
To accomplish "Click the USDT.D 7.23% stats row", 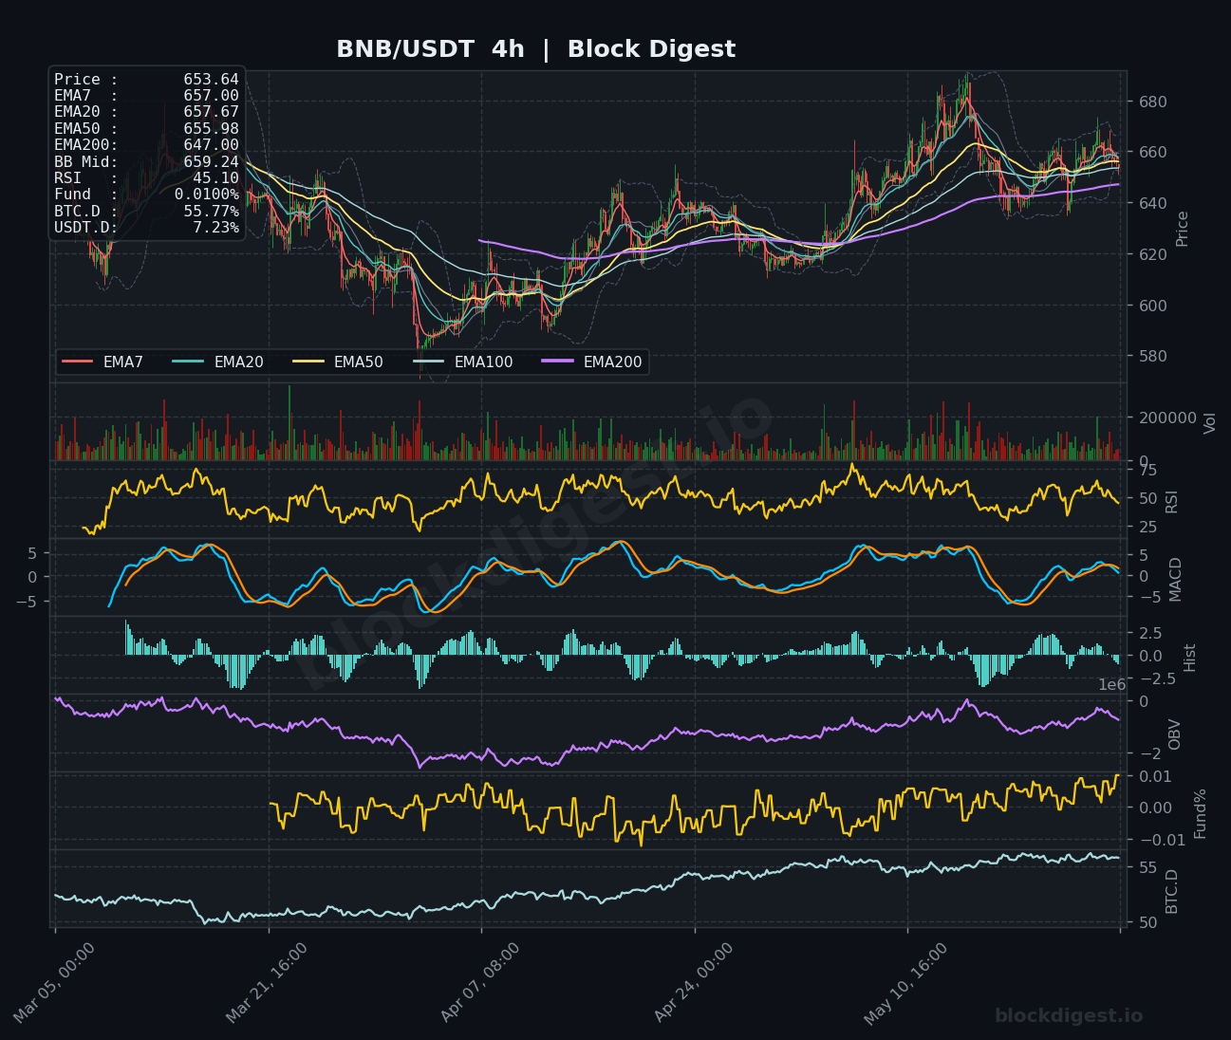I will coord(146,228).
